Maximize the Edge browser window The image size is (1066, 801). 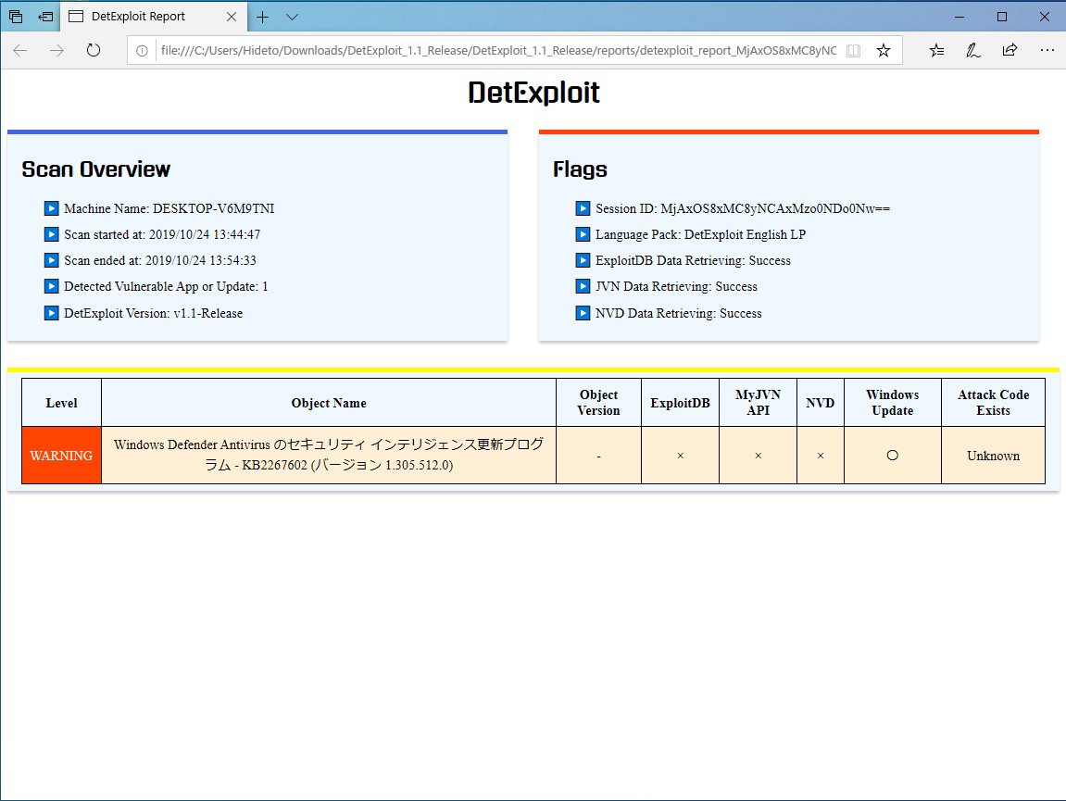coord(1001,17)
